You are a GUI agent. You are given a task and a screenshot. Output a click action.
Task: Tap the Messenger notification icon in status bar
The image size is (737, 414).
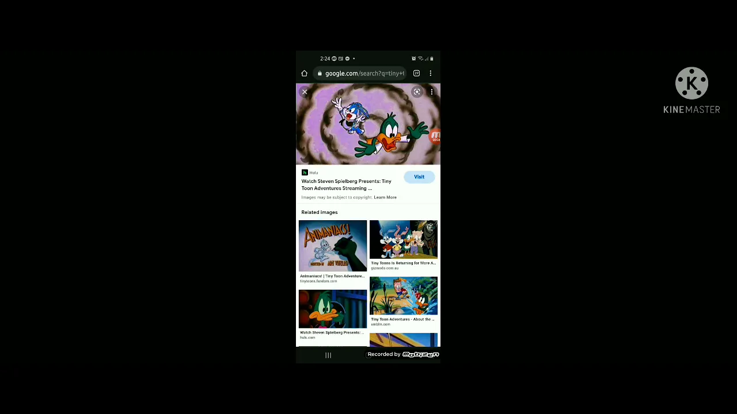347,59
